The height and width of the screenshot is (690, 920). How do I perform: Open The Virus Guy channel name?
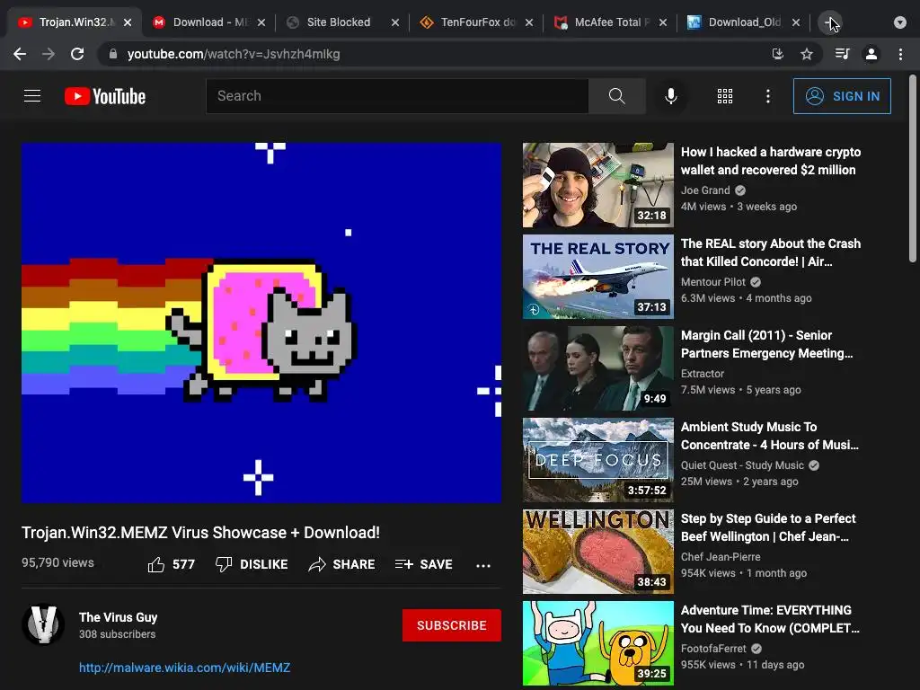(x=118, y=617)
